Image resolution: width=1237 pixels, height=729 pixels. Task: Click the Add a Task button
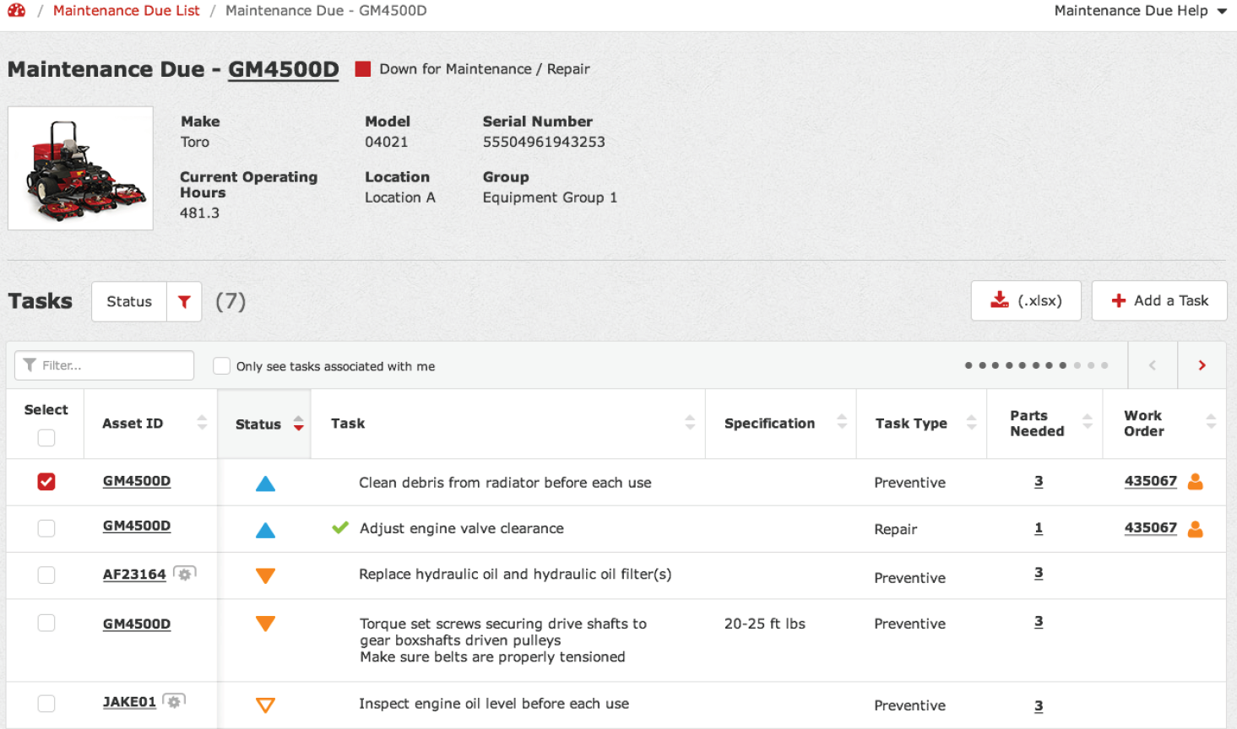point(1158,300)
